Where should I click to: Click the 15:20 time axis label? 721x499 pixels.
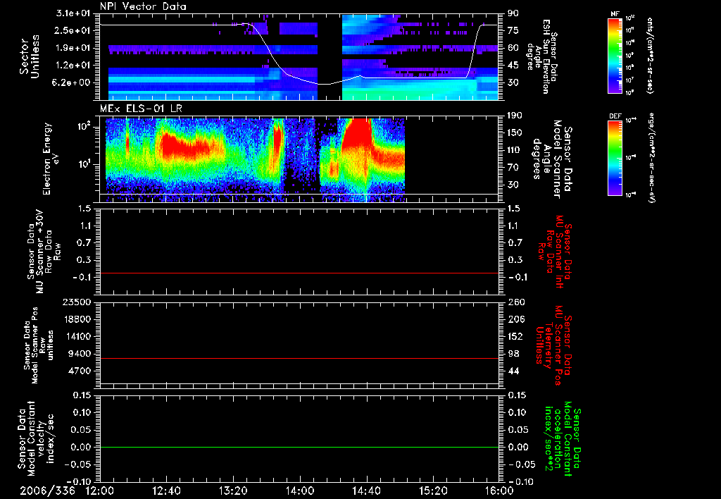pyautogui.click(x=433, y=491)
